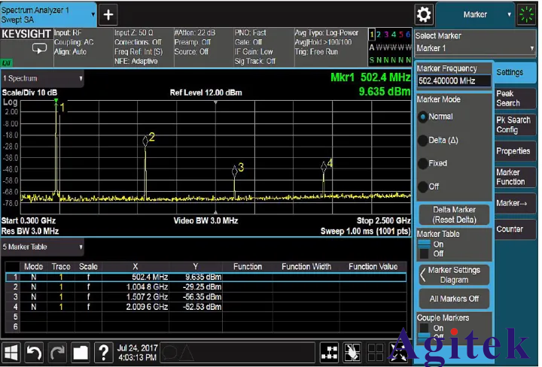Expand the Spectrum Analyzer 1 mode dropdown
Viewport: 542px width, 367px height.
click(x=48, y=14)
